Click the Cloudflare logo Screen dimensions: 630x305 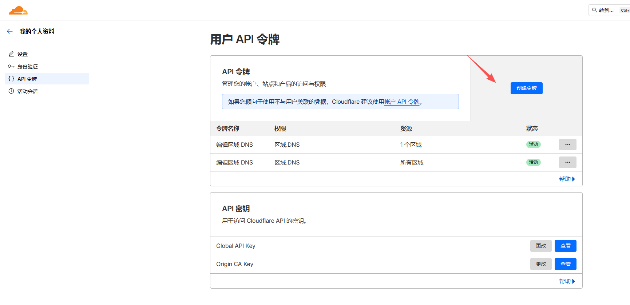(18, 10)
